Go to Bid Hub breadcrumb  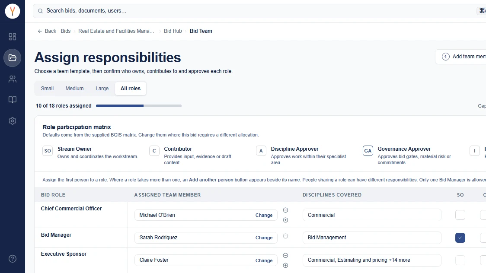click(x=173, y=31)
